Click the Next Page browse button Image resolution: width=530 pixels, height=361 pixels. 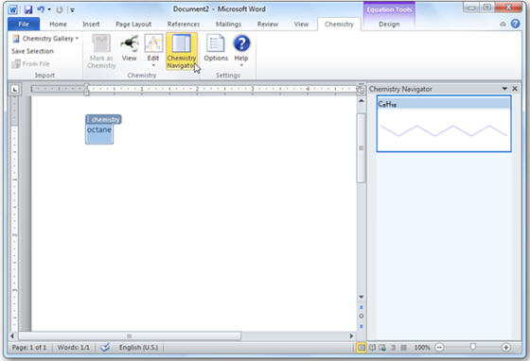pos(361,326)
